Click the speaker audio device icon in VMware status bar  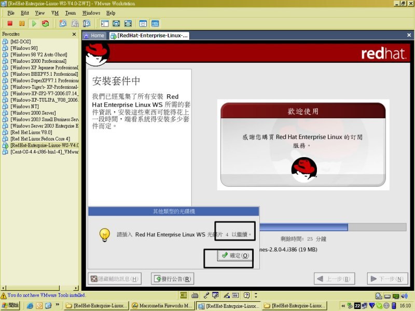click(x=404, y=296)
